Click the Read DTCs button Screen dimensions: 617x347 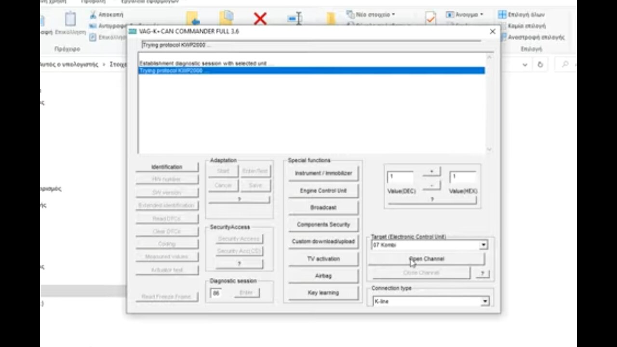(167, 218)
